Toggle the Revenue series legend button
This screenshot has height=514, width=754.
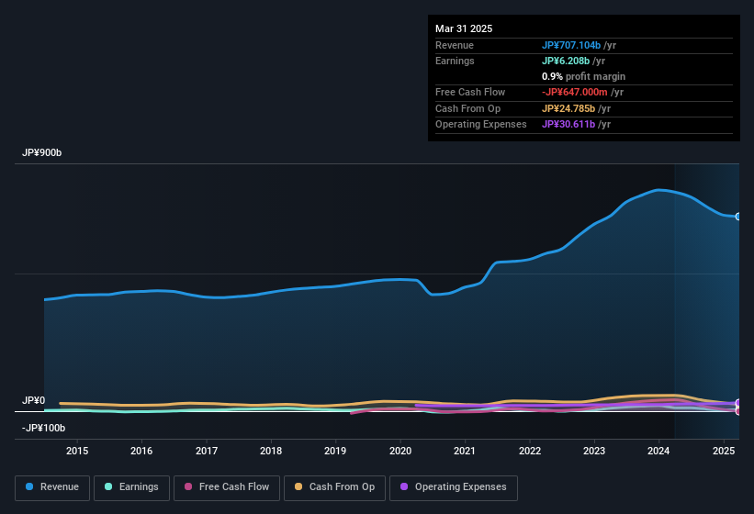click(x=52, y=488)
